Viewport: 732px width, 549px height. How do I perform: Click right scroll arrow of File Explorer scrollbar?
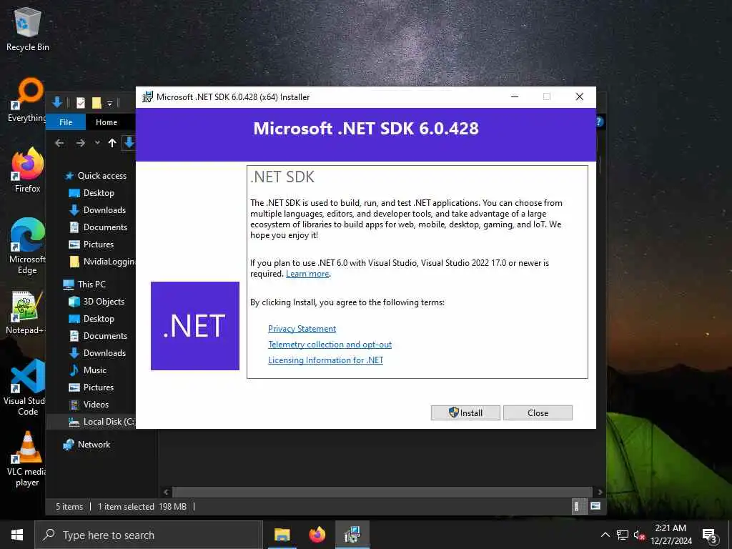pyautogui.click(x=600, y=492)
